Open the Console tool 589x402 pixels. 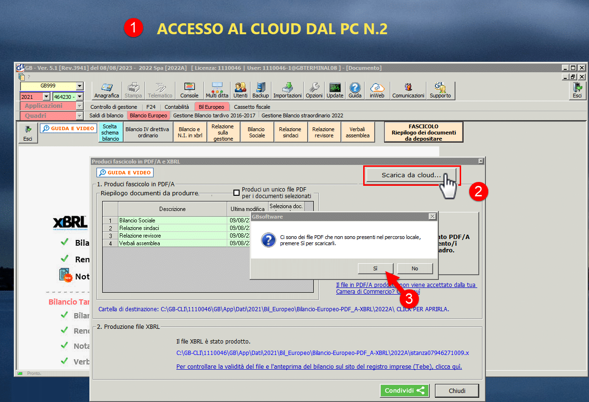[189, 90]
